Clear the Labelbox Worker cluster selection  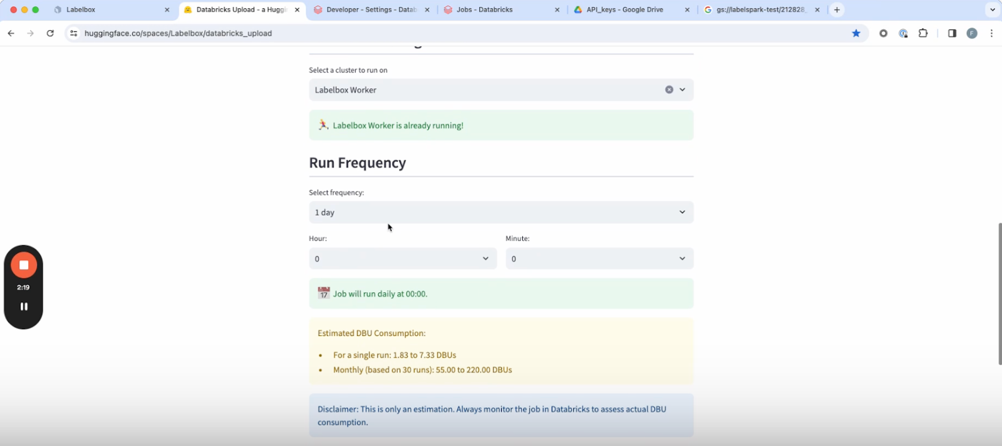pyautogui.click(x=669, y=89)
